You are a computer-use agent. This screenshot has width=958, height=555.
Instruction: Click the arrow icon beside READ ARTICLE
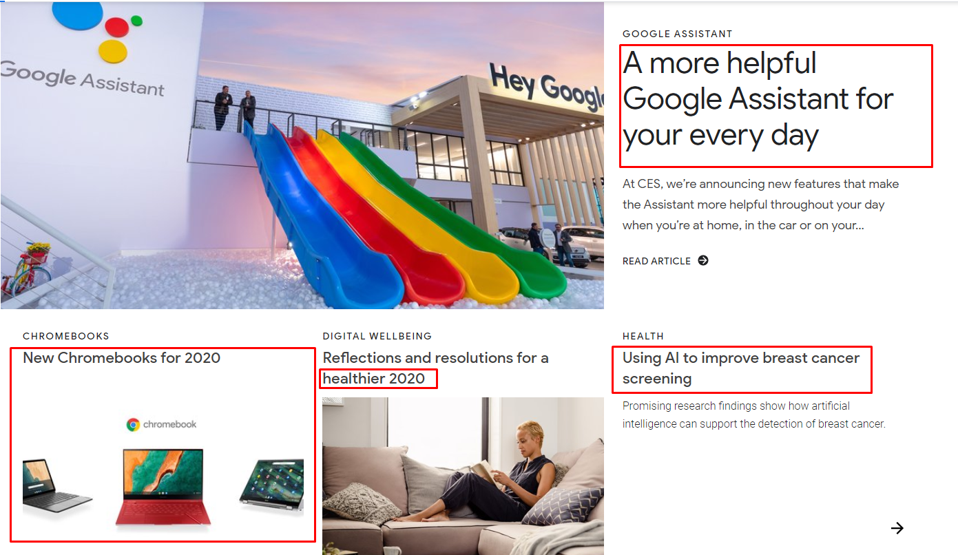pos(702,260)
